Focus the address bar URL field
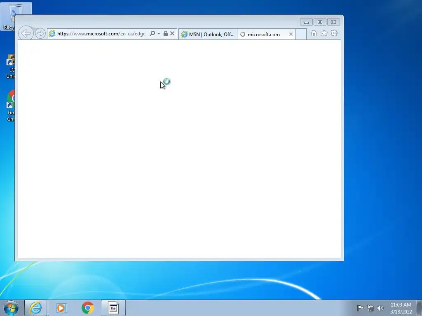The height and width of the screenshot is (316, 422). [x=101, y=34]
